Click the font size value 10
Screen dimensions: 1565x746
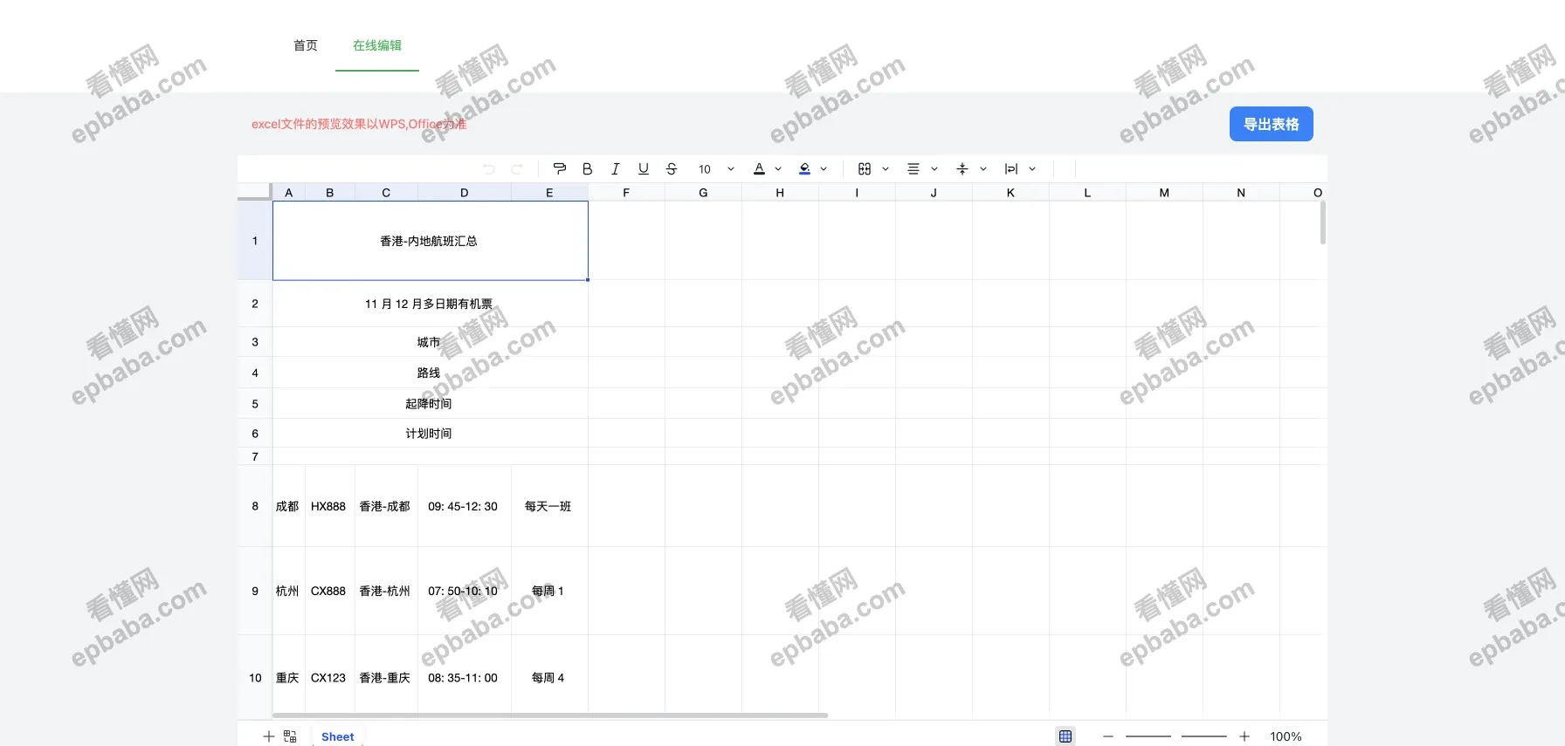[x=705, y=169]
